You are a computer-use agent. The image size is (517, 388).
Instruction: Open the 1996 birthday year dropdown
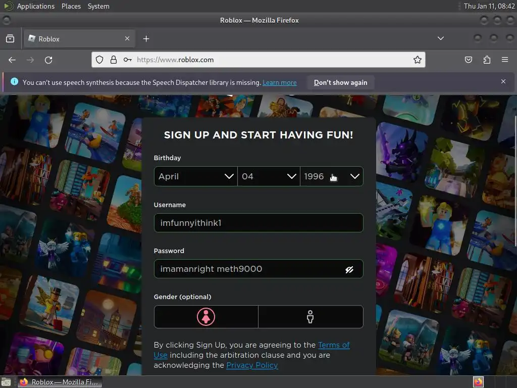pos(332,176)
